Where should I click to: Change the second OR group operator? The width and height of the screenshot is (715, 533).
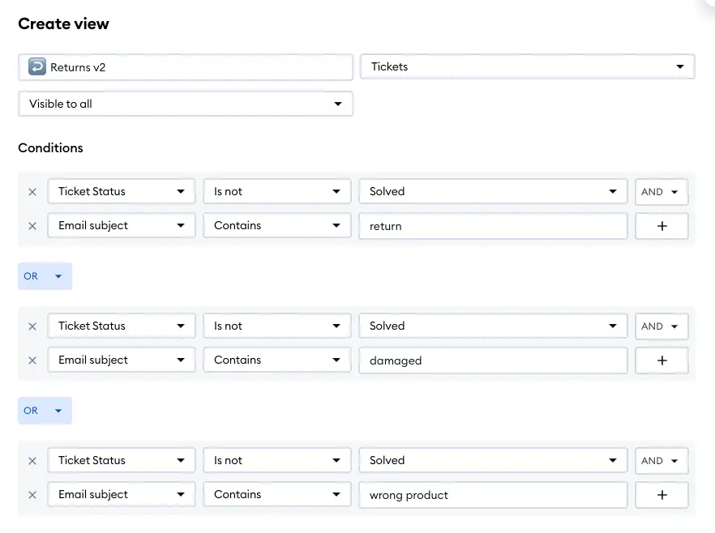point(45,411)
